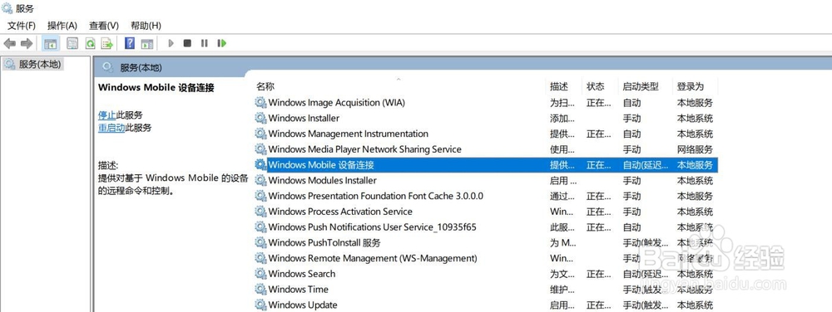This screenshot has width=832, height=312.
Task: Select Windows Modules Installer service name
Action: (323, 180)
